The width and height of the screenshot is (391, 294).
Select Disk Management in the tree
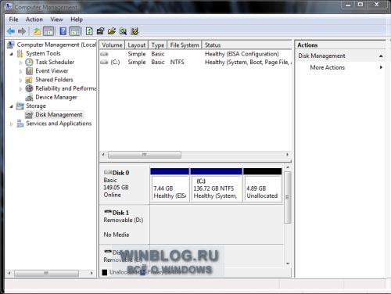tap(59, 115)
